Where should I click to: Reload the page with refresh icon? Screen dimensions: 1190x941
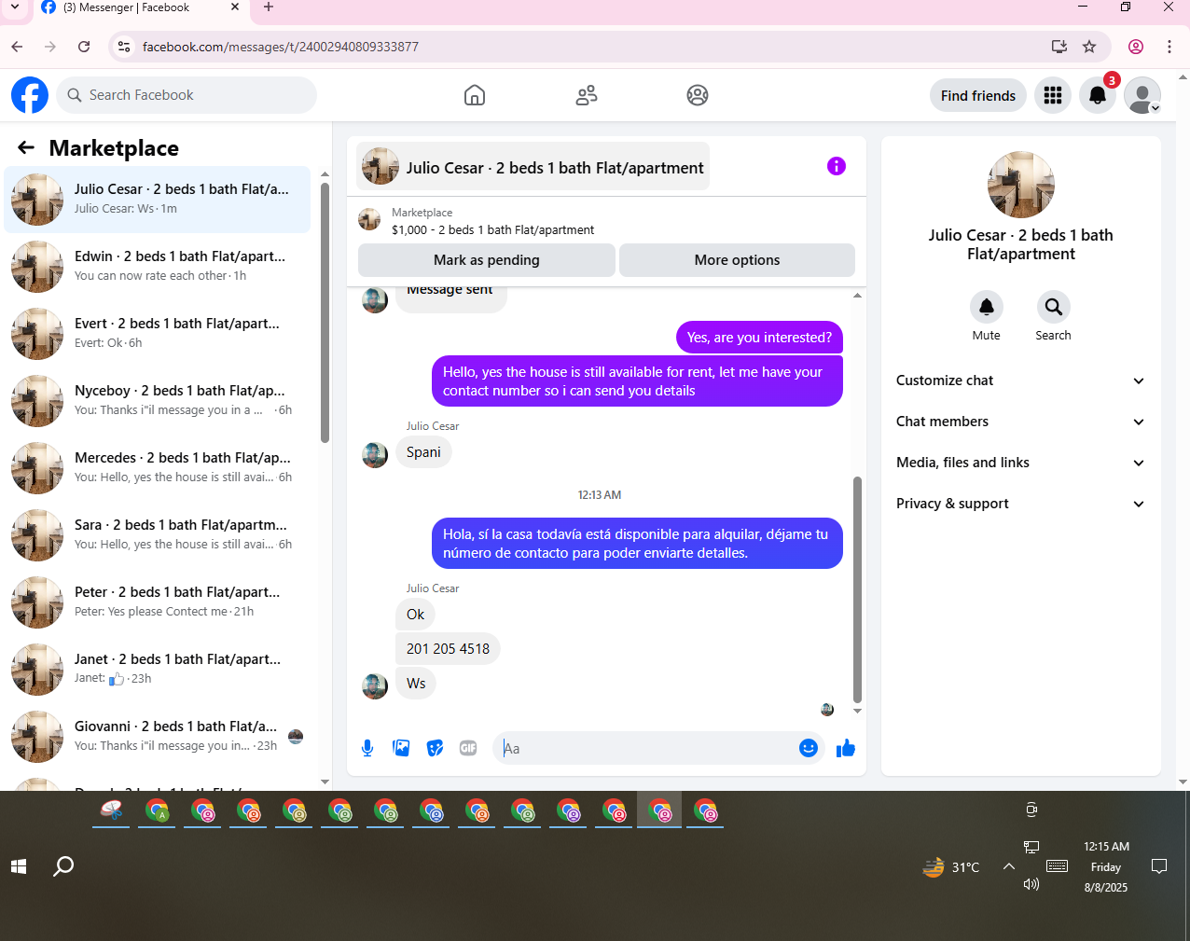(x=84, y=47)
